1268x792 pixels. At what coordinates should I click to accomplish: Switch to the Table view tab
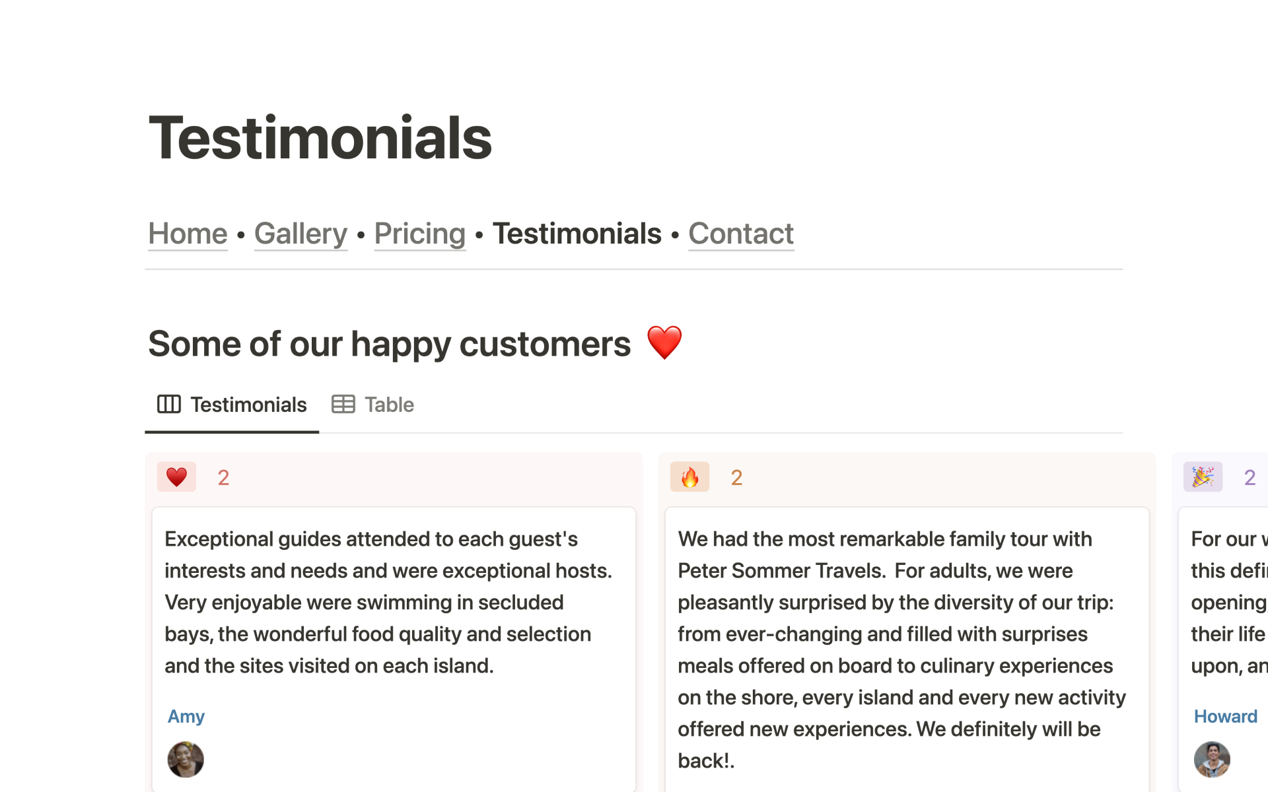(x=388, y=405)
